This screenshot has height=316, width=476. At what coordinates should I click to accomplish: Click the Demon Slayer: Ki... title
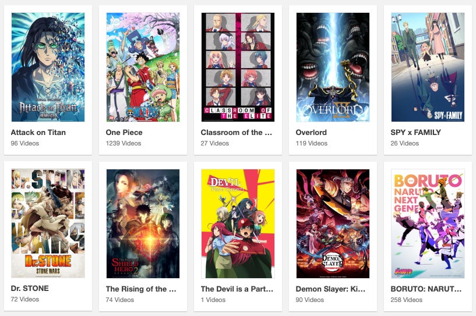[330, 289]
